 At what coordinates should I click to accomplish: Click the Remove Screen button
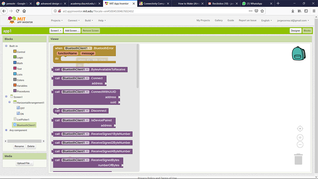(91, 30)
